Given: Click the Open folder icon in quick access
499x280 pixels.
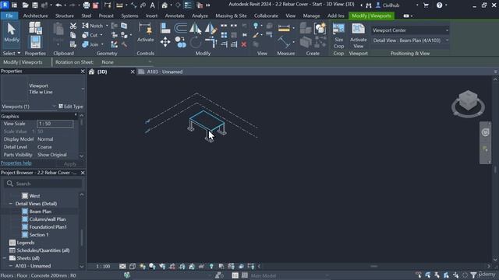Looking at the screenshot, I should pos(26,5).
